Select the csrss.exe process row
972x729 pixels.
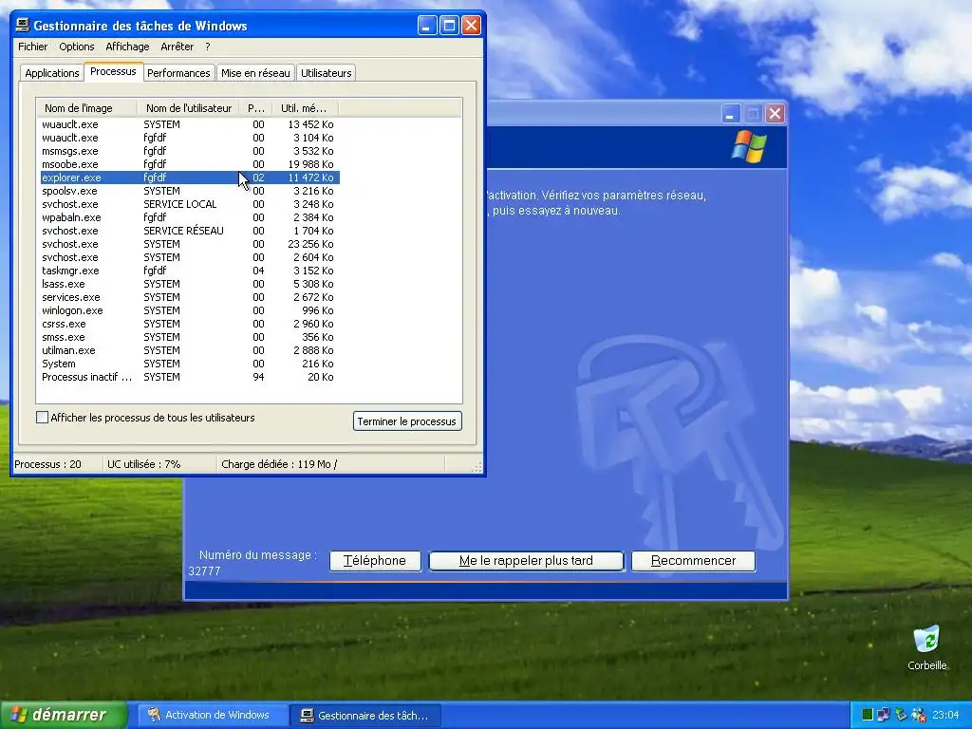tap(188, 324)
